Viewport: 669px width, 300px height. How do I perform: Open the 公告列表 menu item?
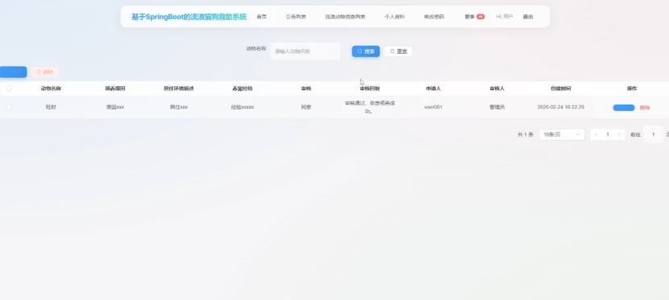point(296,17)
